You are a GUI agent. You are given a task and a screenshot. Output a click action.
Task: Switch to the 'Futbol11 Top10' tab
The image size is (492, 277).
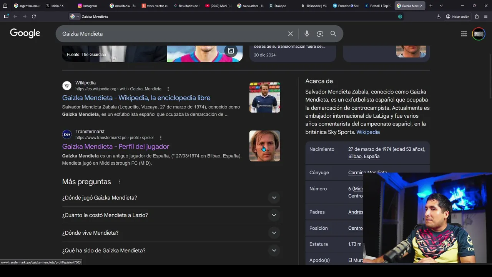click(x=377, y=6)
